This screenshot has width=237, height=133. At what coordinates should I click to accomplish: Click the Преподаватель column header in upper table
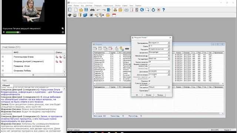[x=101, y=52]
